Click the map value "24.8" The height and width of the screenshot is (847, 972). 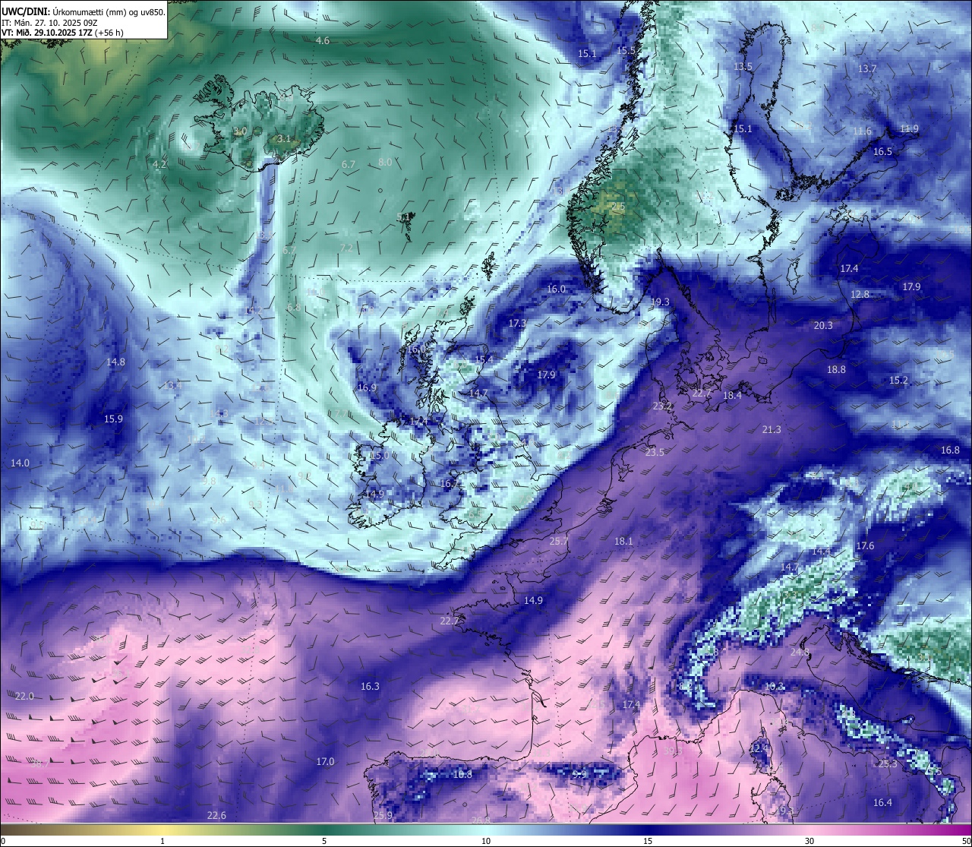click(x=800, y=653)
